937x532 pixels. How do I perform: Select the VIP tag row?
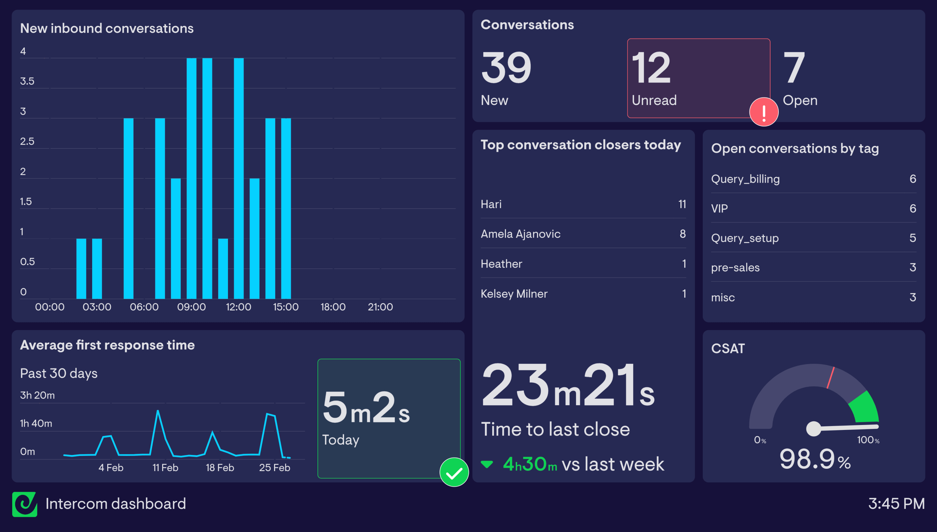[x=814, y=208]
